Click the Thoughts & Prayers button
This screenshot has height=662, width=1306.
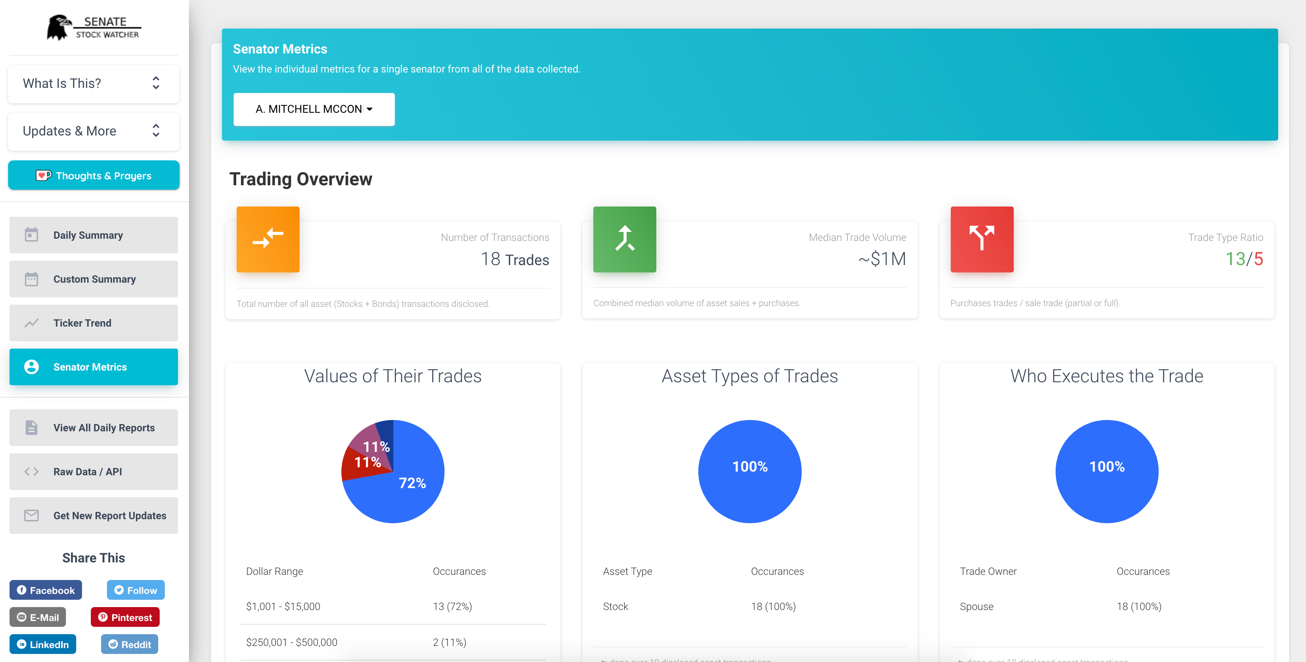(93, 175)
